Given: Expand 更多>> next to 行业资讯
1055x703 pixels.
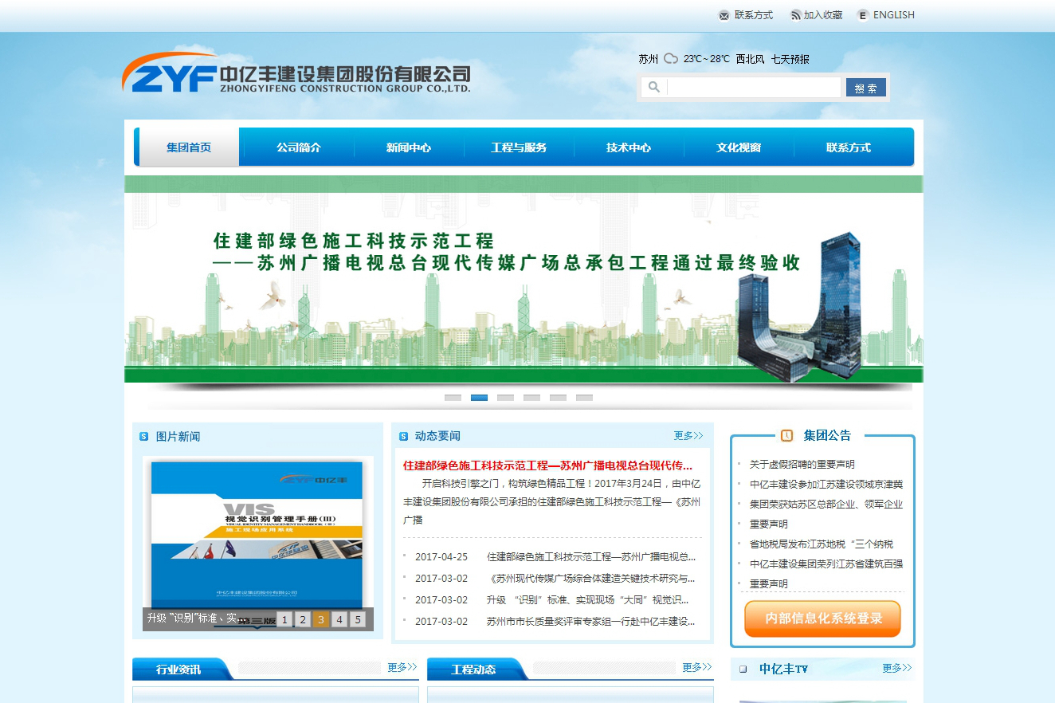Looking at the screenshot, I should pos(402,667).
